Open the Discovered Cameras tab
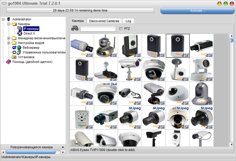The width and height of the screenshot is (236, 161). (104, 21)
